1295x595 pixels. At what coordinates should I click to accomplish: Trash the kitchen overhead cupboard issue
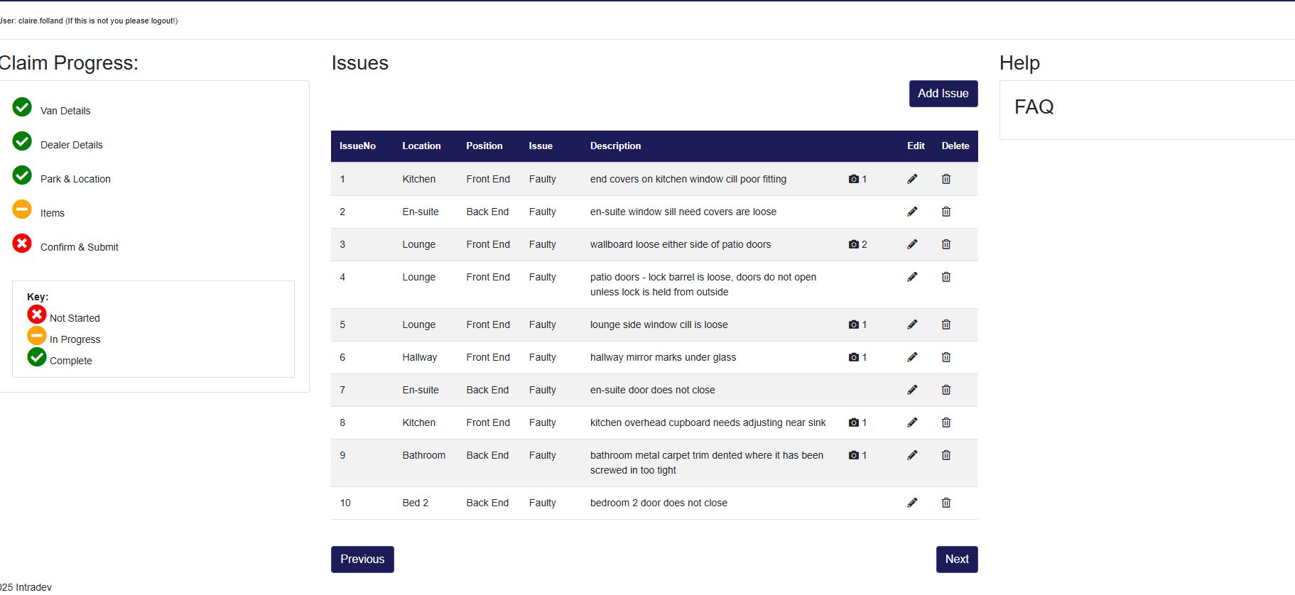coord(945,422)
